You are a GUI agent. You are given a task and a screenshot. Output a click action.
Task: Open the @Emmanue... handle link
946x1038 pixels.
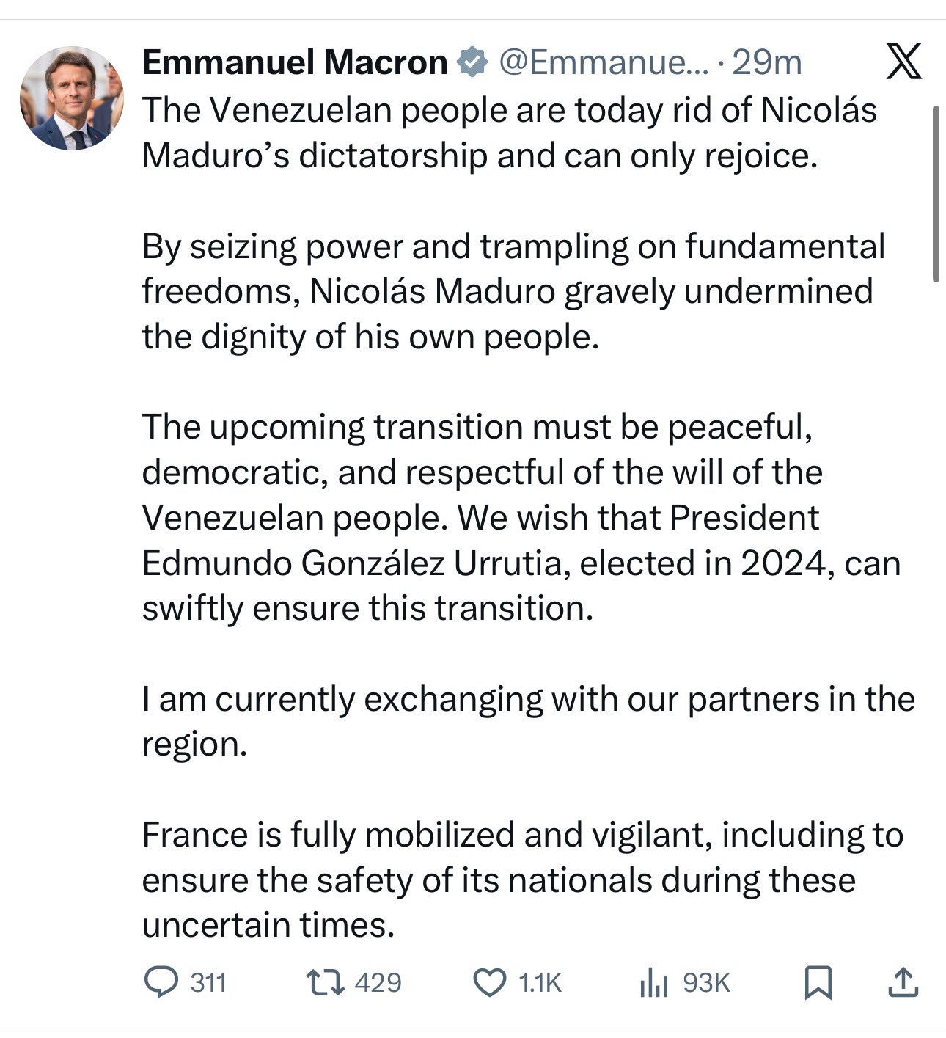pyautogui.click(x=603, y=63)
